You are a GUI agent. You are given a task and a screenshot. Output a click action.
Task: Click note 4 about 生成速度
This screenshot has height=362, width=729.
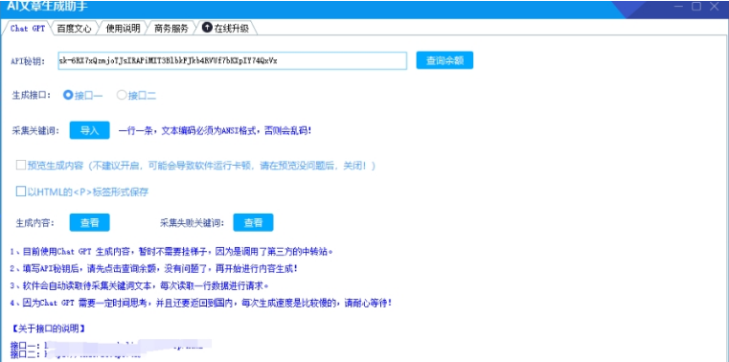click(201, 304)
